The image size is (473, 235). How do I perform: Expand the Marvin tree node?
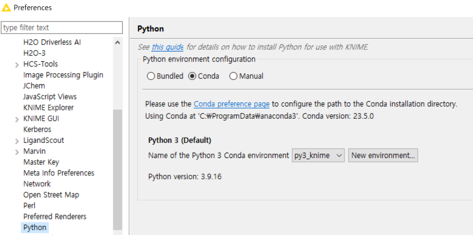[x=17, y=152]
